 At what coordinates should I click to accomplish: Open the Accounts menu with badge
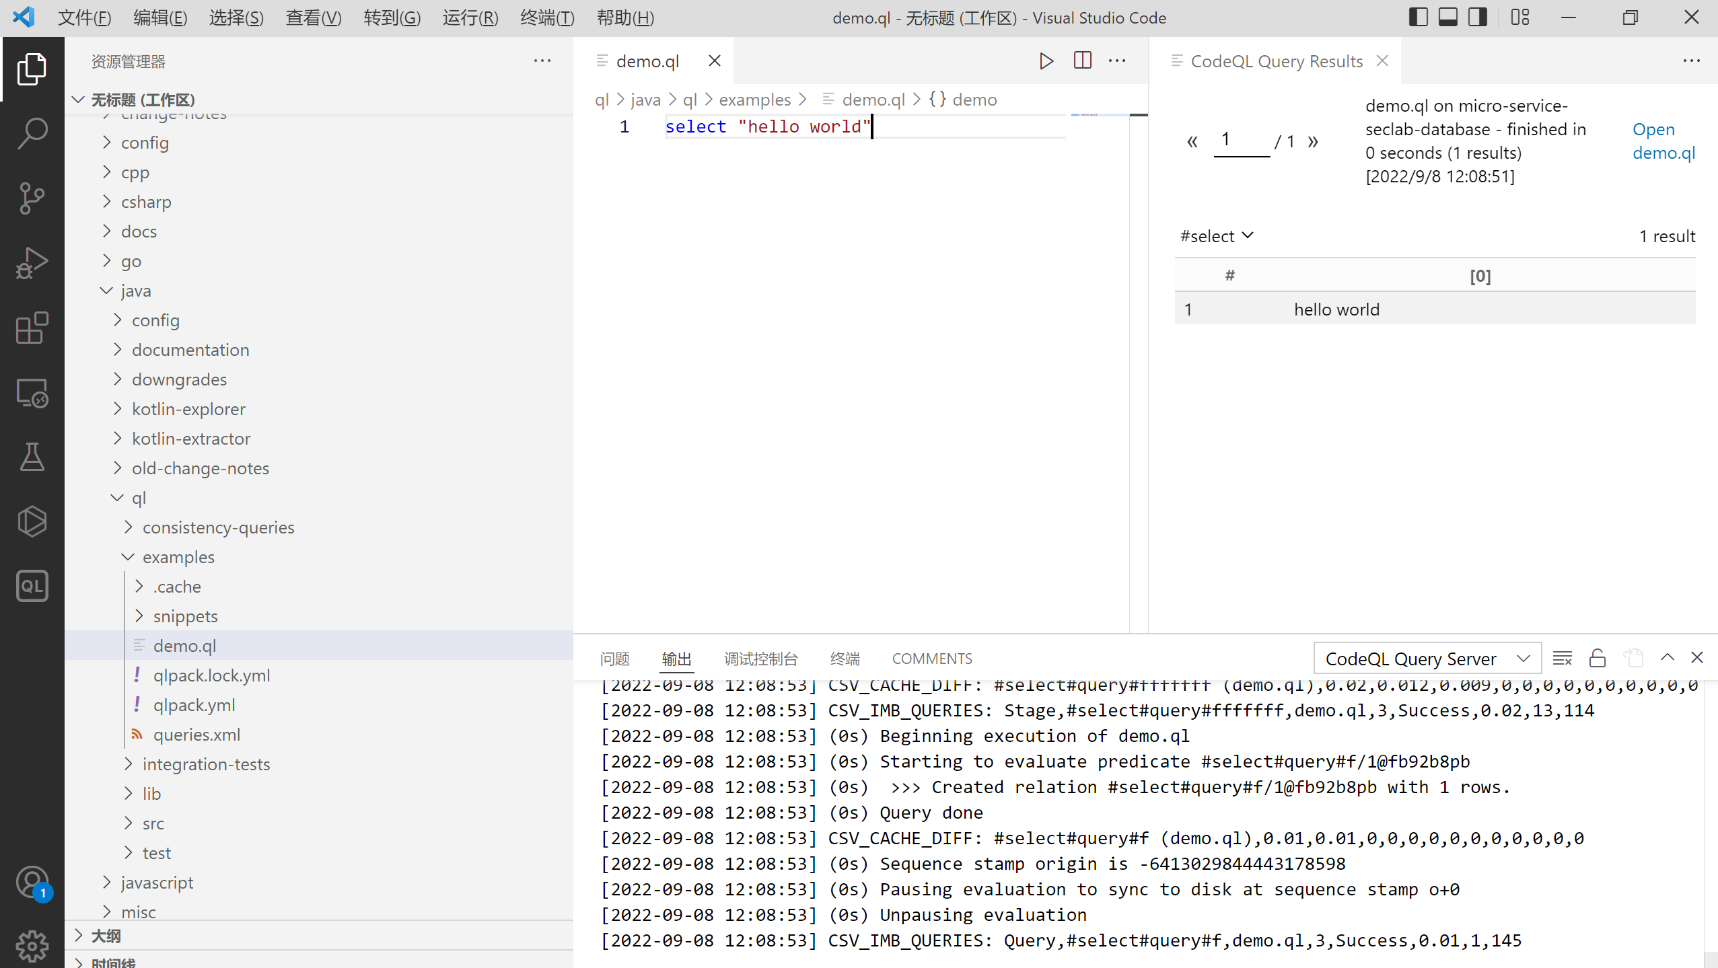[32, 883]
